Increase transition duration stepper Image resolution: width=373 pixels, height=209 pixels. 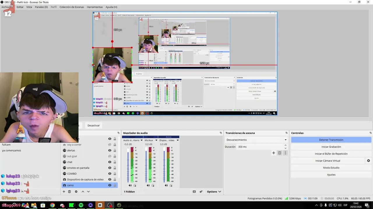(x=285, y=145)
